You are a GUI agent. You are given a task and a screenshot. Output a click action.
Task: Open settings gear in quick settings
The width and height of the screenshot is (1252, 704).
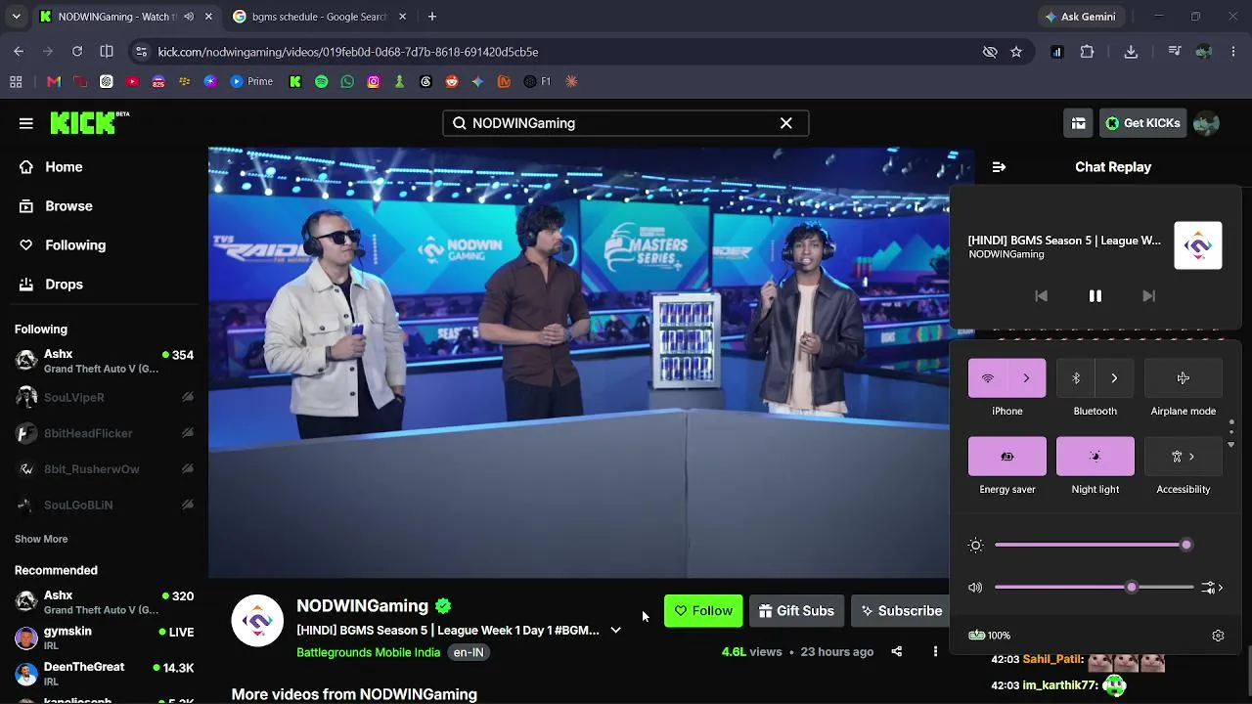1218,636
